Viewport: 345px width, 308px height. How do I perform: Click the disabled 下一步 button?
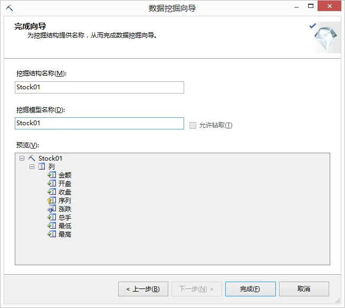tap(196, 289)
